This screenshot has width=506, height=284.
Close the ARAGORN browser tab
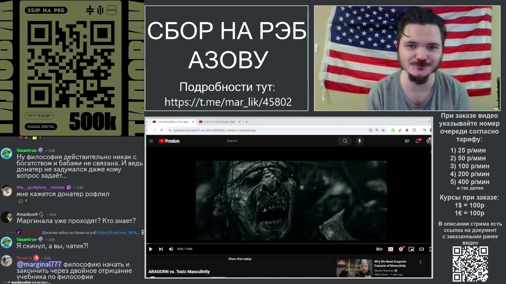(x=193, y=122)
